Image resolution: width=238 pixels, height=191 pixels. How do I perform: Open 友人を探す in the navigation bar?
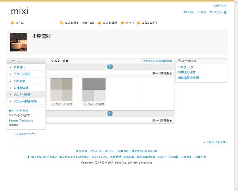pyautogui.click(x=72, y=23)
